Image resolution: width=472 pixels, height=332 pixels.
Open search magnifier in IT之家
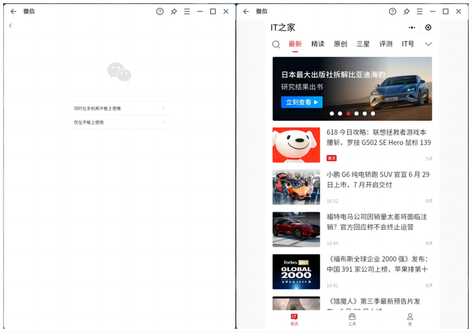pos(276,45)
